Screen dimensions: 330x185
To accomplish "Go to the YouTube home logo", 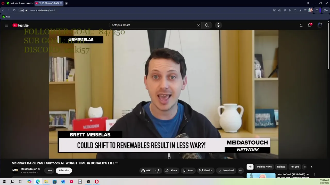I will point(21,25).
